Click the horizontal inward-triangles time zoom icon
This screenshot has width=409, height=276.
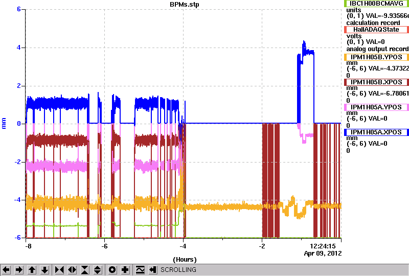(59, 270)
